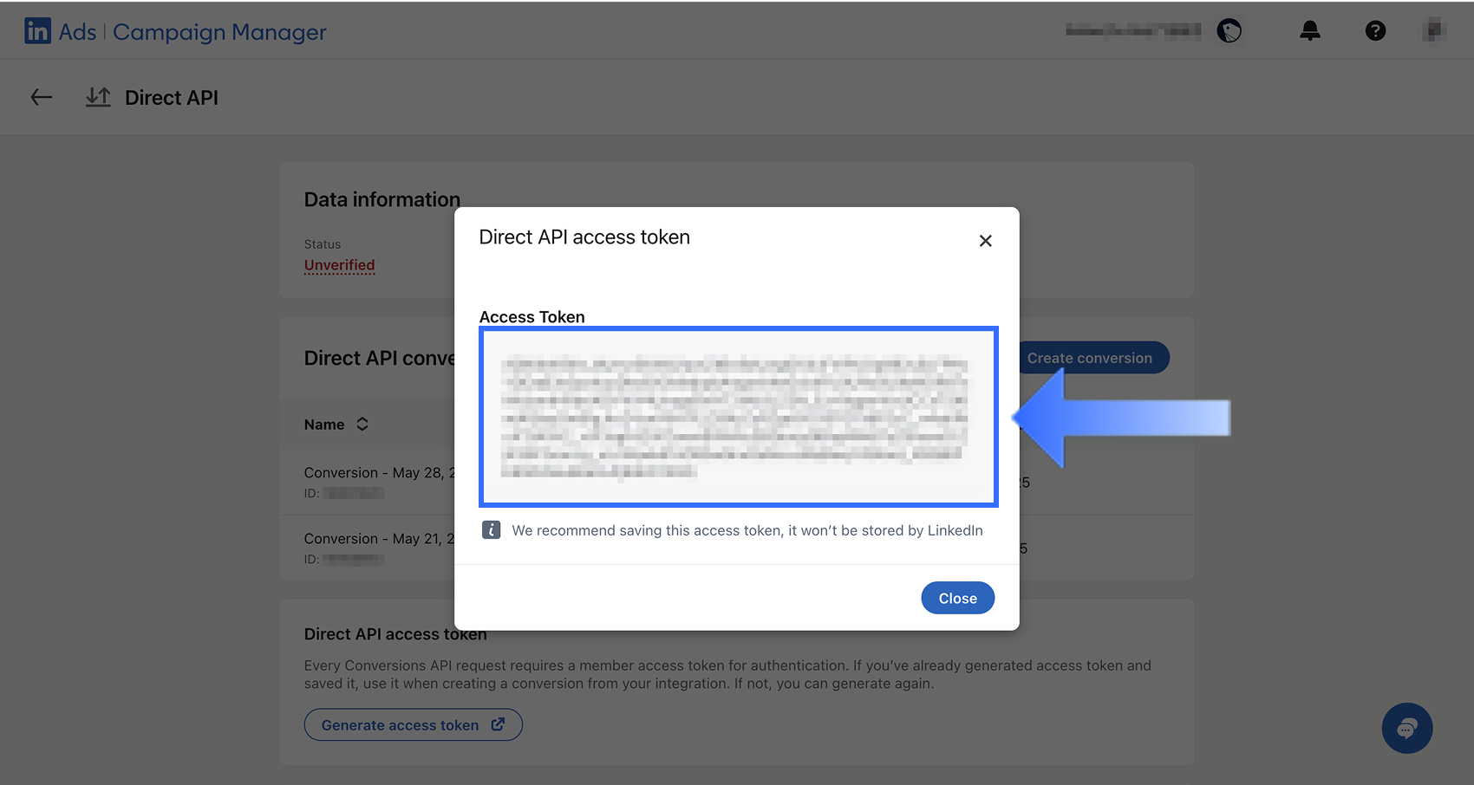Click the Unverified status link
Screen dimensions: 1474x785
point(339,265)
